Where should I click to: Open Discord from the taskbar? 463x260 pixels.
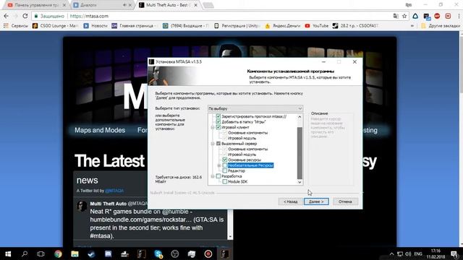108,253
